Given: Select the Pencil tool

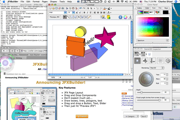Looking at the screenshot, I should point(89,17).
